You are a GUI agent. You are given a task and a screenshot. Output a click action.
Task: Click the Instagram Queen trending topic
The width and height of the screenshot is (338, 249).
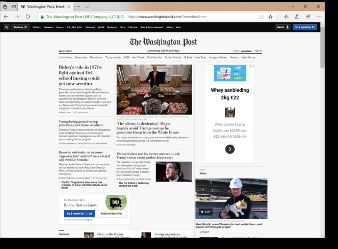point(218,57)
